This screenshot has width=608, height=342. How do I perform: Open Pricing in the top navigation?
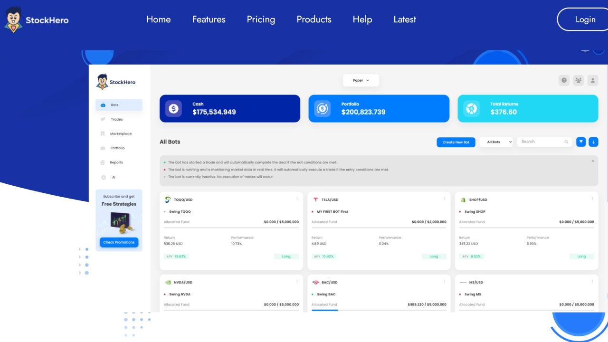[261, 19]
